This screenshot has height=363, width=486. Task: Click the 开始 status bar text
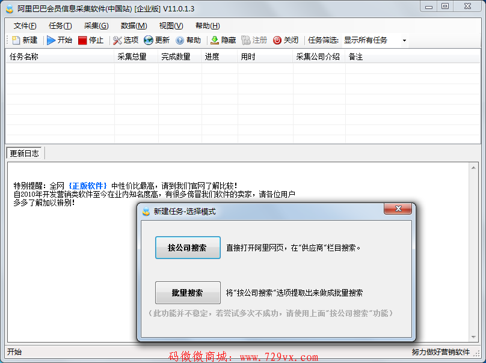[x=14, y=352]
